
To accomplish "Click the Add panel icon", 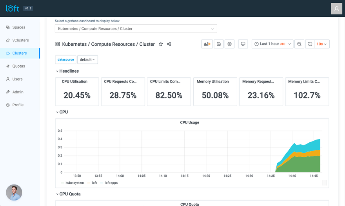I will (207, 44).
